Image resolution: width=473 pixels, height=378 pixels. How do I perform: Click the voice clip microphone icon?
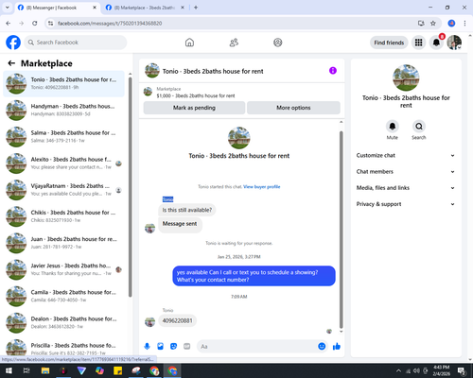[147, 347]
